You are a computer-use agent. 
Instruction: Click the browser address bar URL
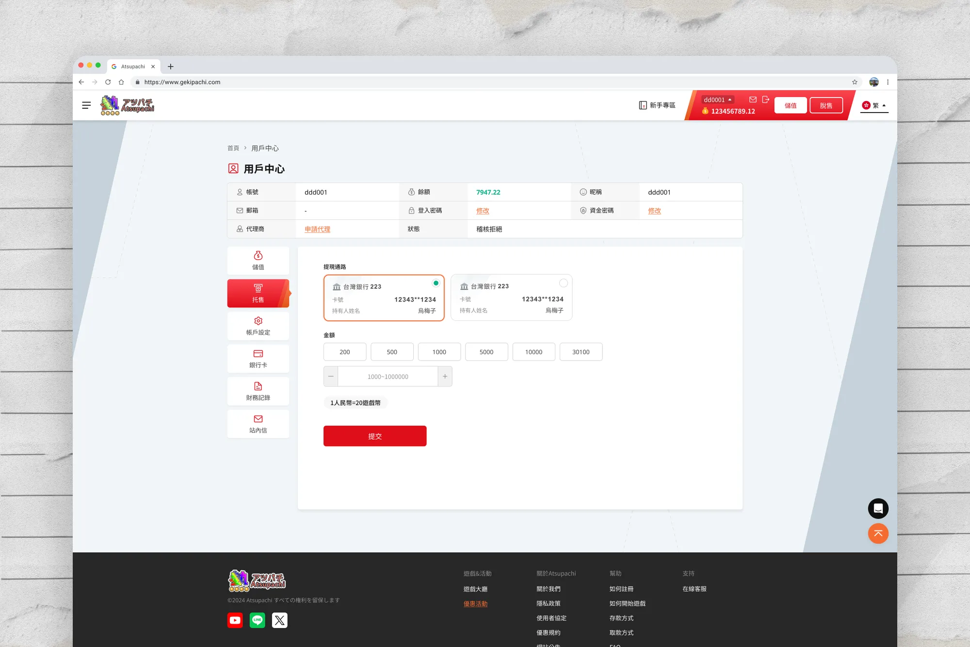coord(182,82)
